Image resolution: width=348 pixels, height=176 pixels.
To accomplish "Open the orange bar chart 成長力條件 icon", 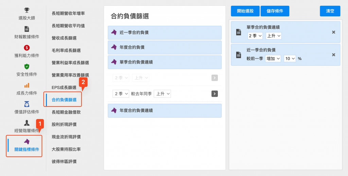I will point(27,85).
